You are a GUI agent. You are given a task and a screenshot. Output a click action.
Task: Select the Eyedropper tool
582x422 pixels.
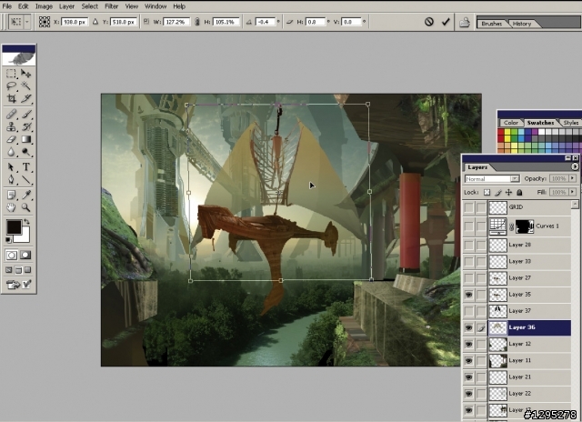25,195
